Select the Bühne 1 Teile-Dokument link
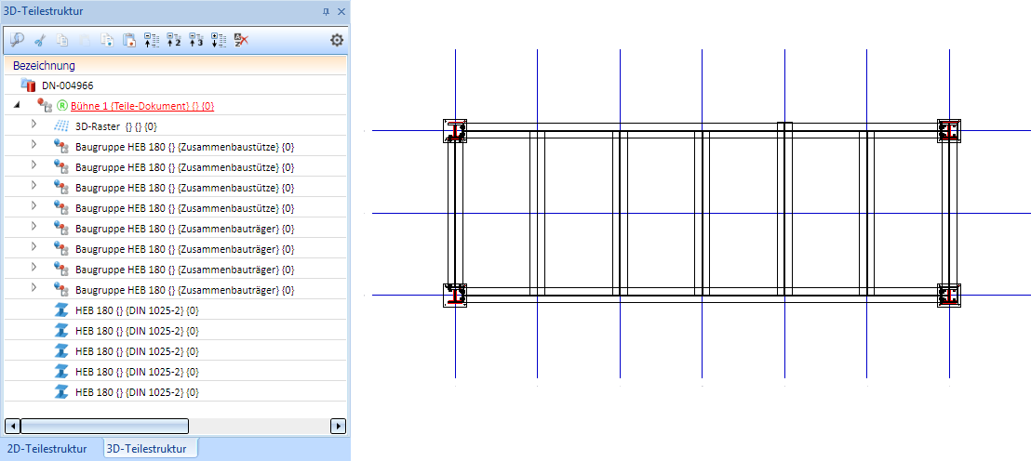 click(142, 106)
